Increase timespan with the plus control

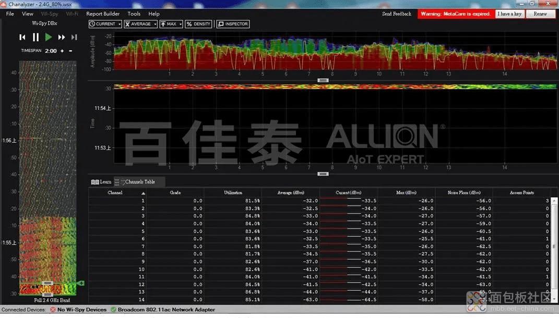62,51
